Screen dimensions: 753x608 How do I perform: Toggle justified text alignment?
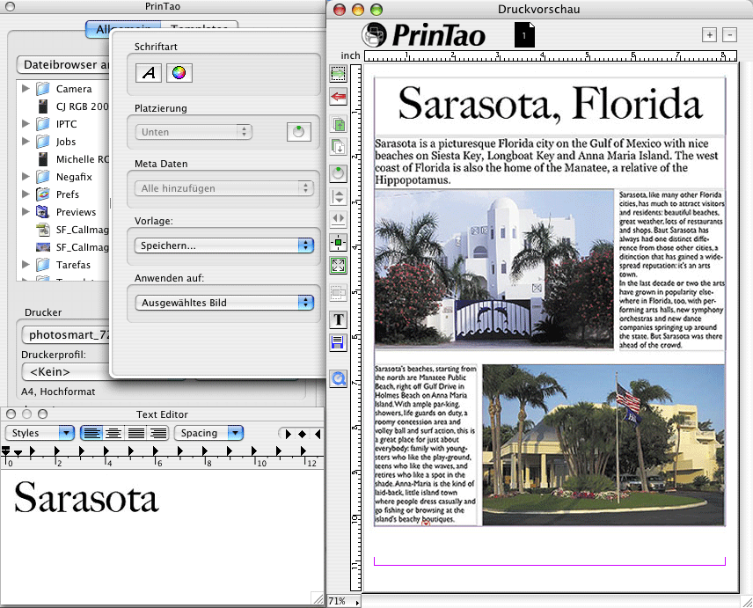tap(135, 433)
